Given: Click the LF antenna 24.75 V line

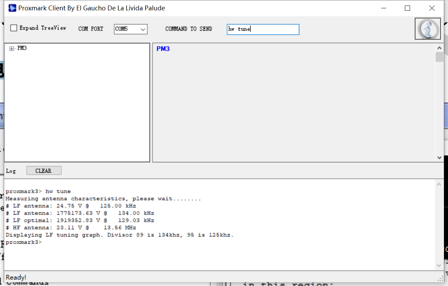Looking at the screenshot, I should pos(71,206).
